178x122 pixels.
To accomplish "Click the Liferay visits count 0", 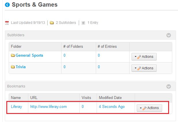I will pos(83,107).
